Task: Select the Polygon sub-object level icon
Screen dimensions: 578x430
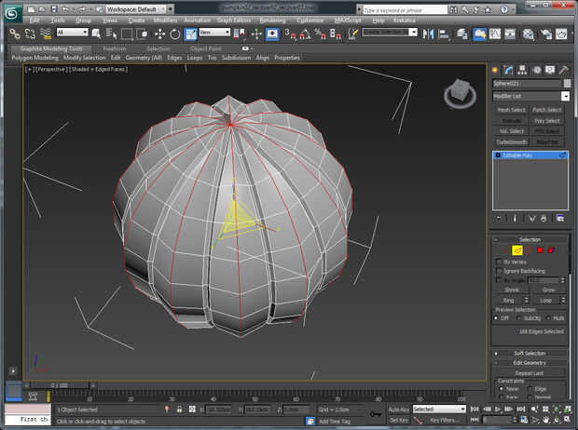Action: (539, 249)
